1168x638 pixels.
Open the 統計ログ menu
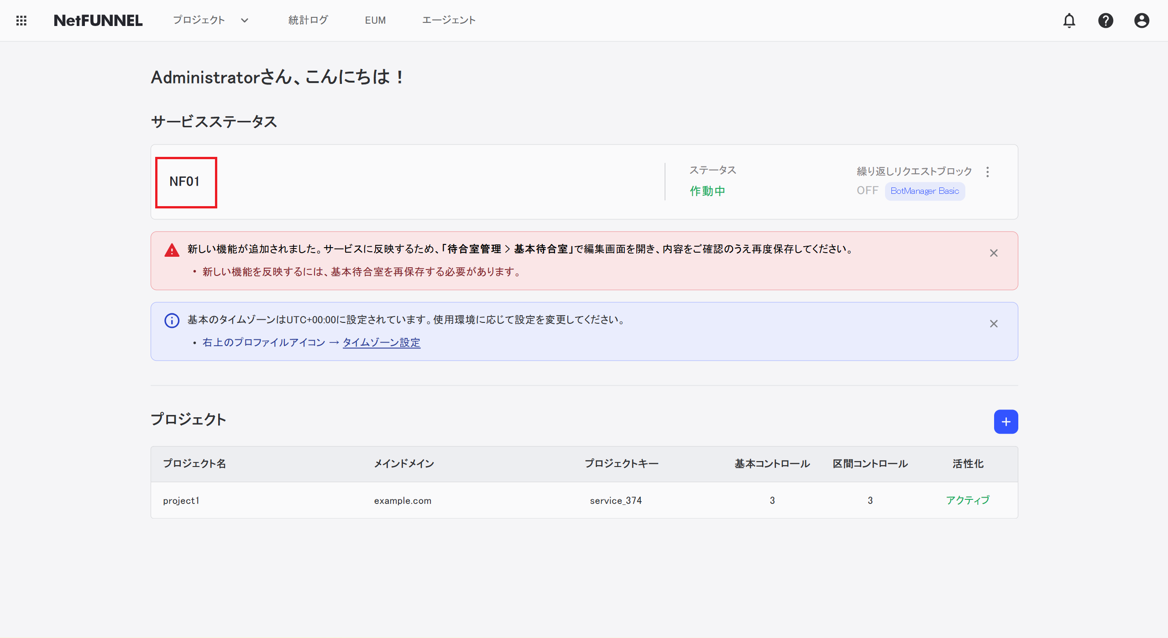coord(308,21)
